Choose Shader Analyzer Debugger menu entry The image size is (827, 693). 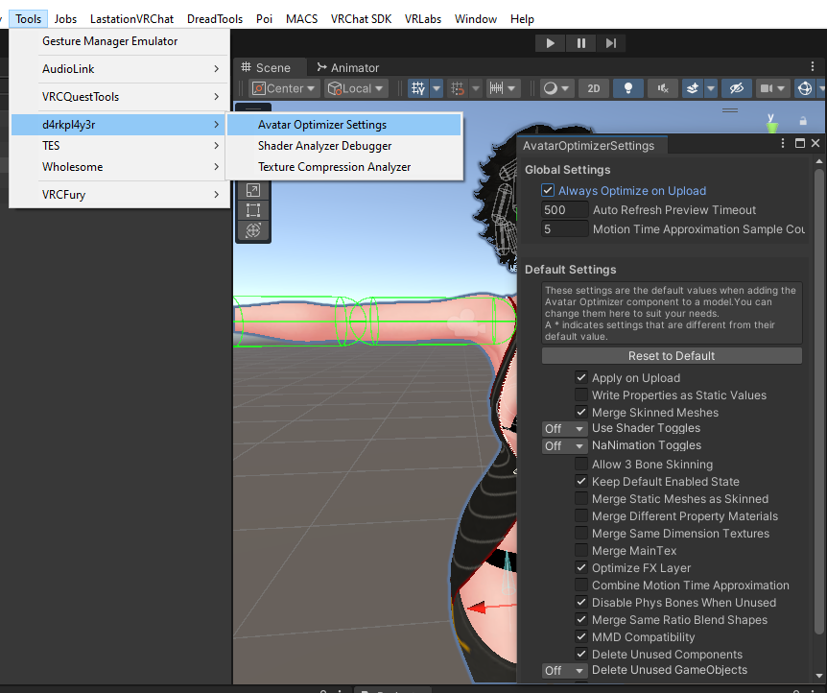324,146
